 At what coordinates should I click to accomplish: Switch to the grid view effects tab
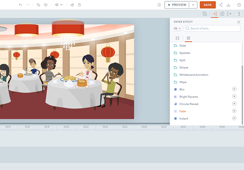[189, 38]
